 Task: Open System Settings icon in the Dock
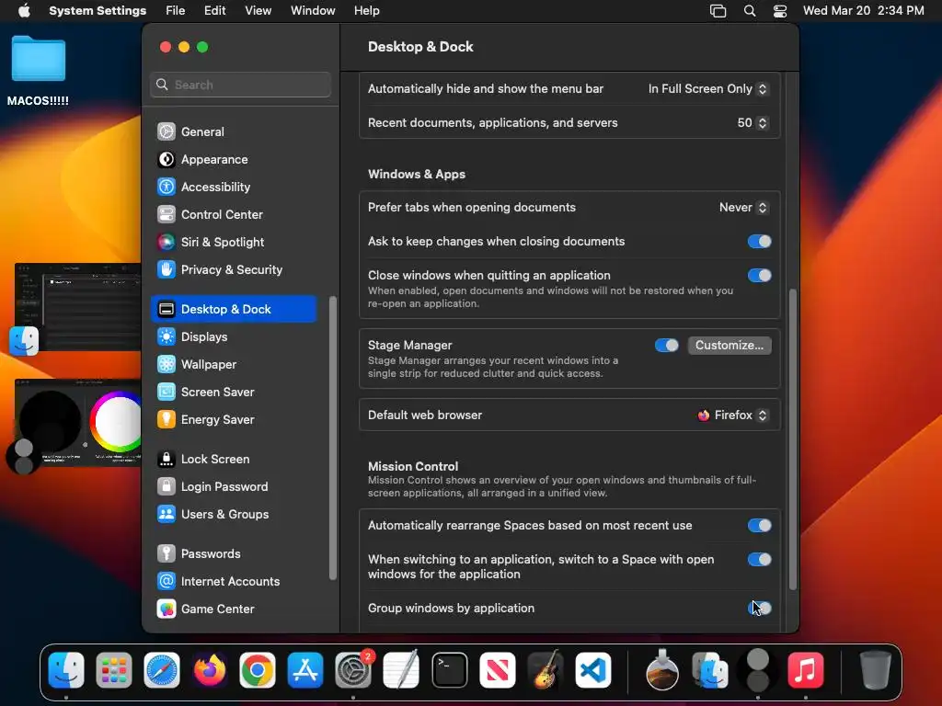(x=353, y=670)
